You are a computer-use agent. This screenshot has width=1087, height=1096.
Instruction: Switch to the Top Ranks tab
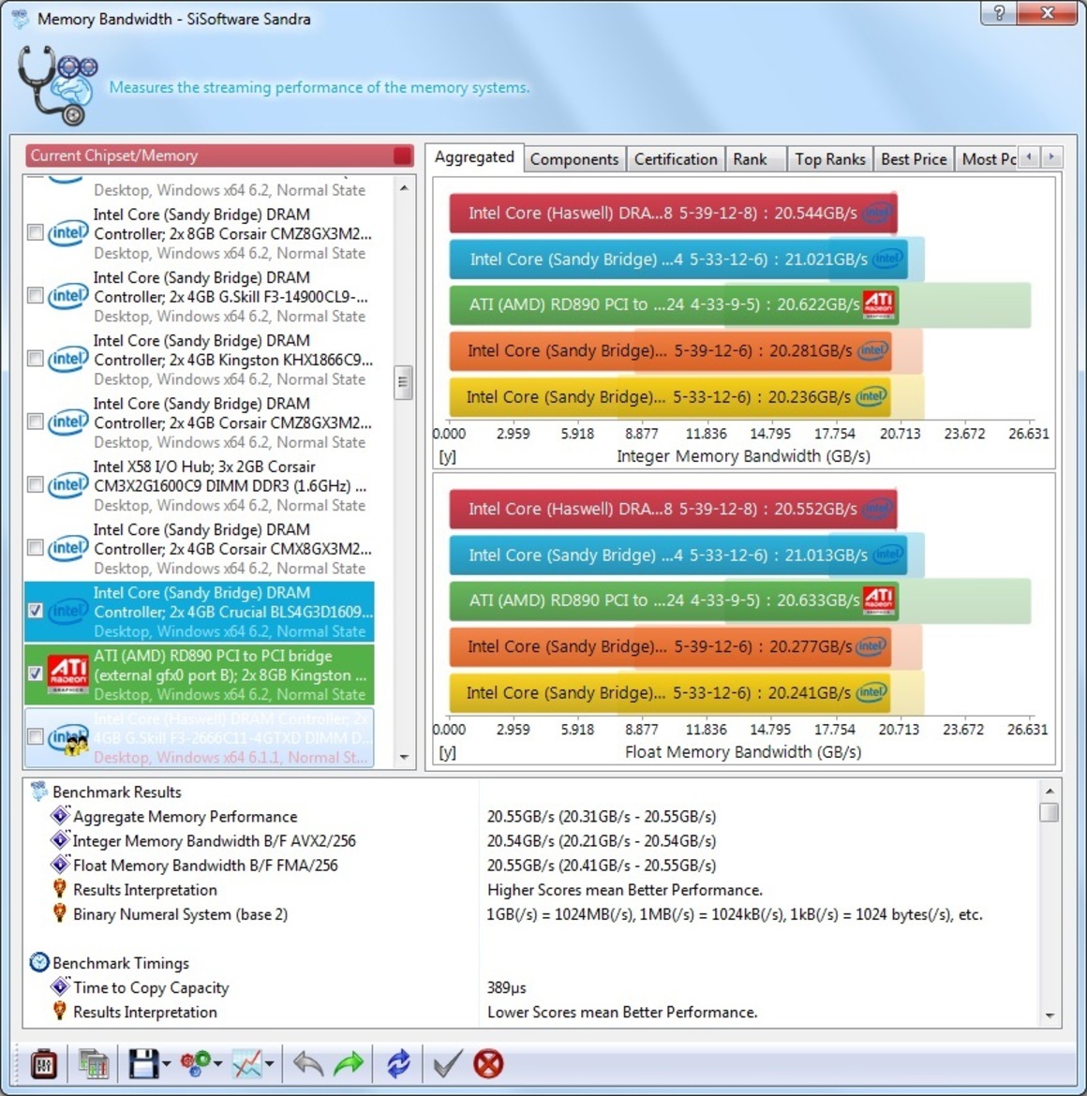tap(829, 159)
